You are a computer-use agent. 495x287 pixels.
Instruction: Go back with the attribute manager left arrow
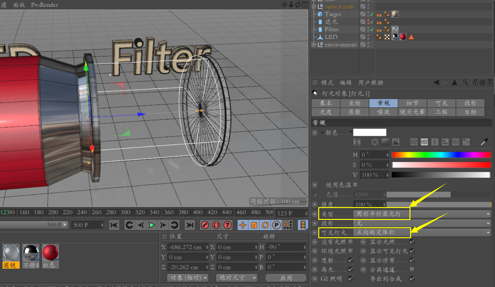[437, 83]
